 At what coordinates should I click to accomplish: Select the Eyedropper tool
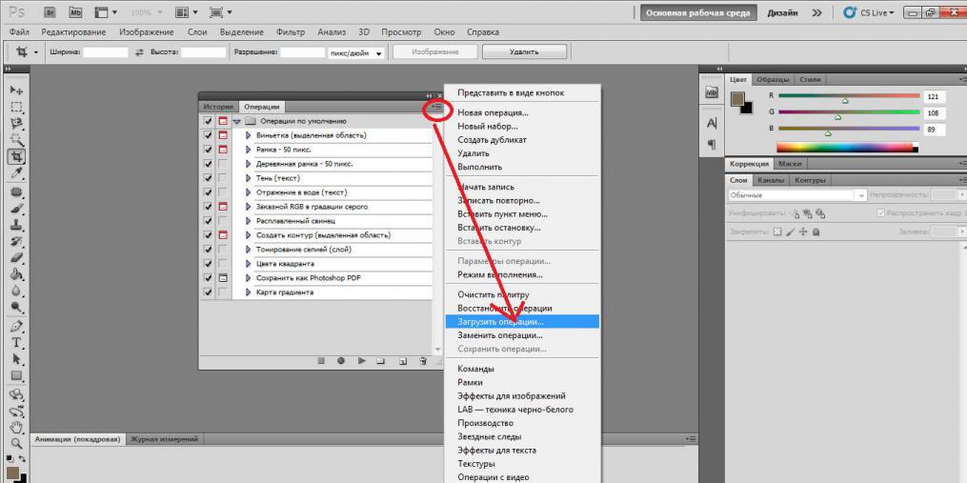click(16, 173)
